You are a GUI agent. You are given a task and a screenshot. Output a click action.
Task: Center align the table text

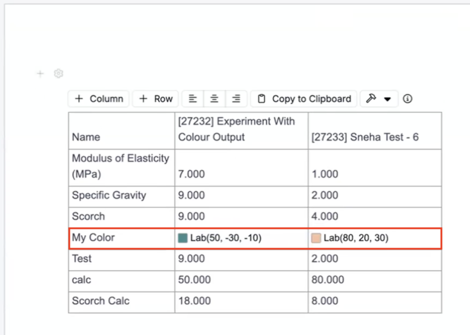tap(214, 99)
